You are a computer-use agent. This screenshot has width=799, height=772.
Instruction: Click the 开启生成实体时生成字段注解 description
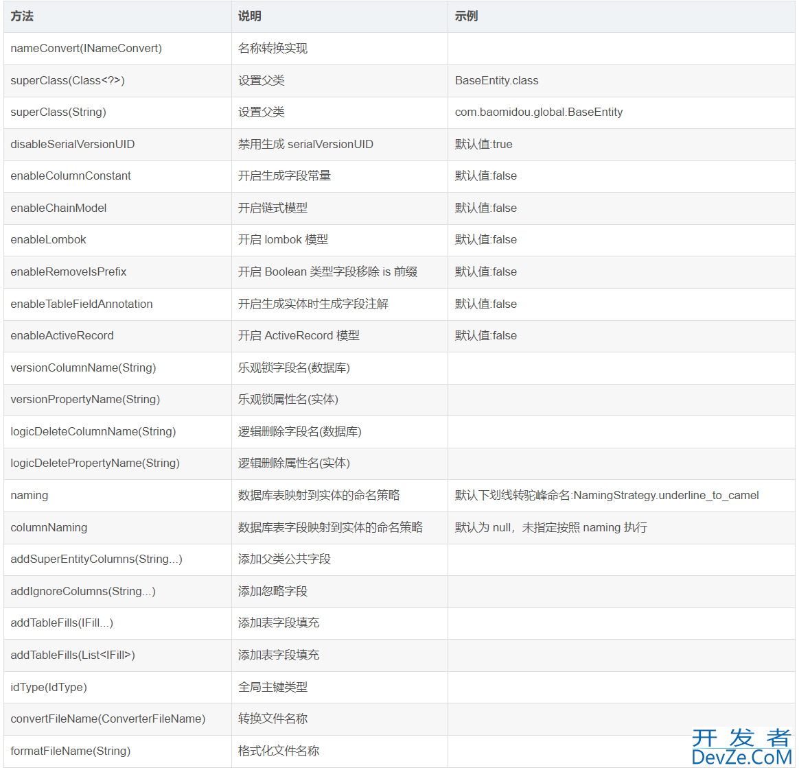coord(313,304)
